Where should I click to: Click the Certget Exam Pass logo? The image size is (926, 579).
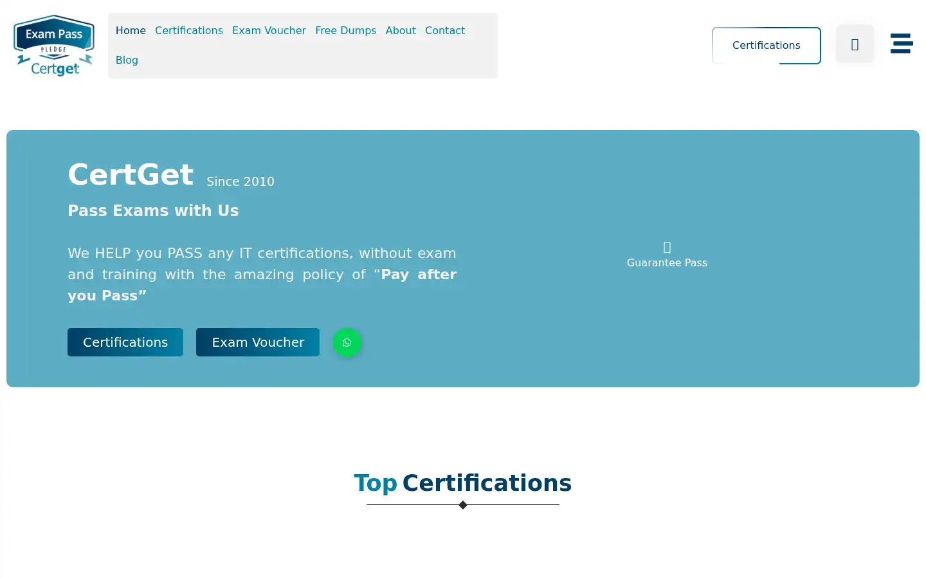(x=54, y=46)
